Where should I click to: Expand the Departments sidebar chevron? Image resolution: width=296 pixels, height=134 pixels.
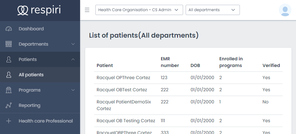(73, 44)
